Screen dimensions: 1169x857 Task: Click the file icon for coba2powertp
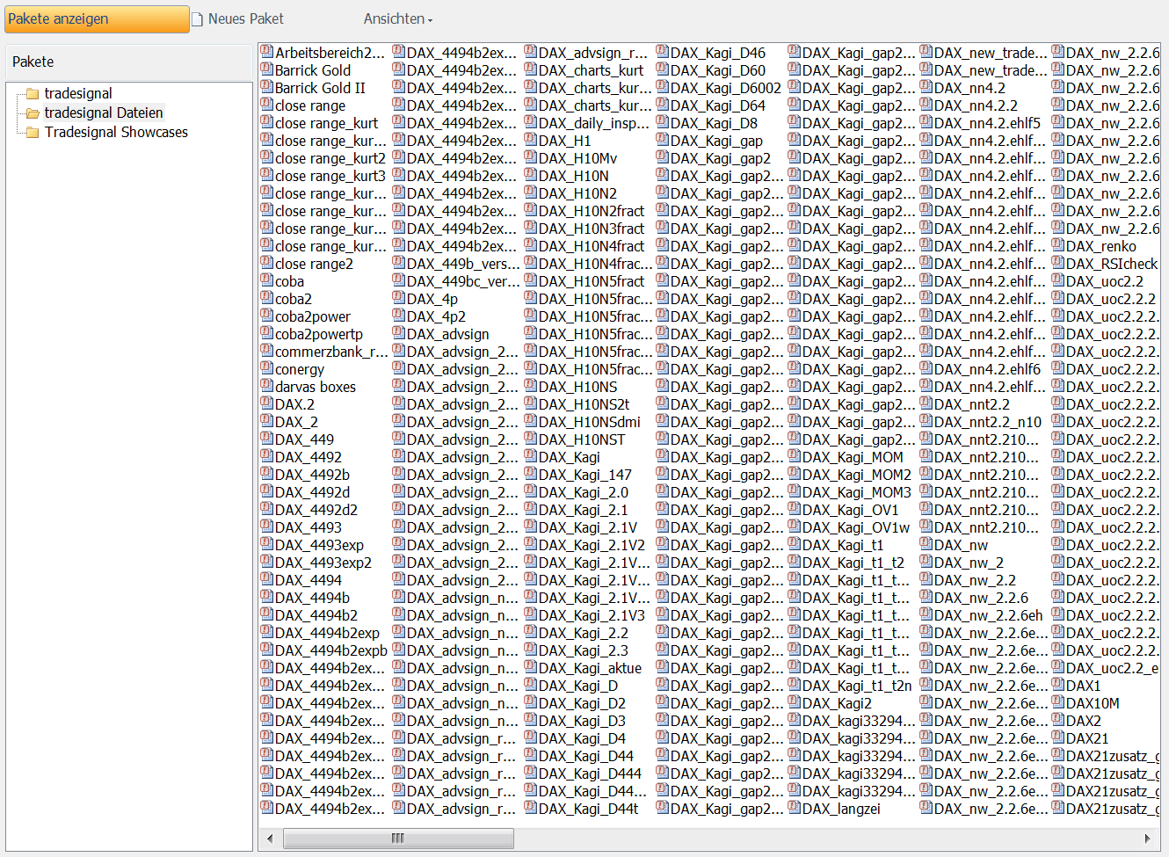[267, 333]
